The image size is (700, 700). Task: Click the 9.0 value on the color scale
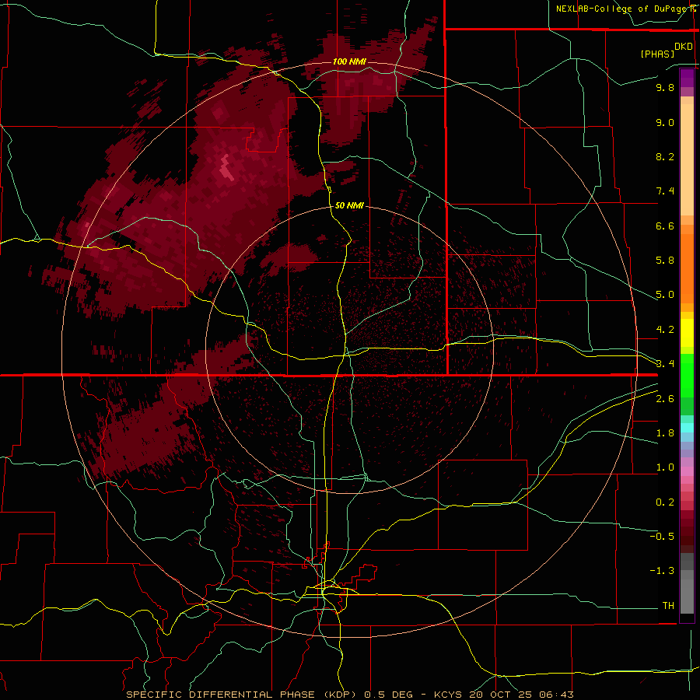click(x=665, y=122)
